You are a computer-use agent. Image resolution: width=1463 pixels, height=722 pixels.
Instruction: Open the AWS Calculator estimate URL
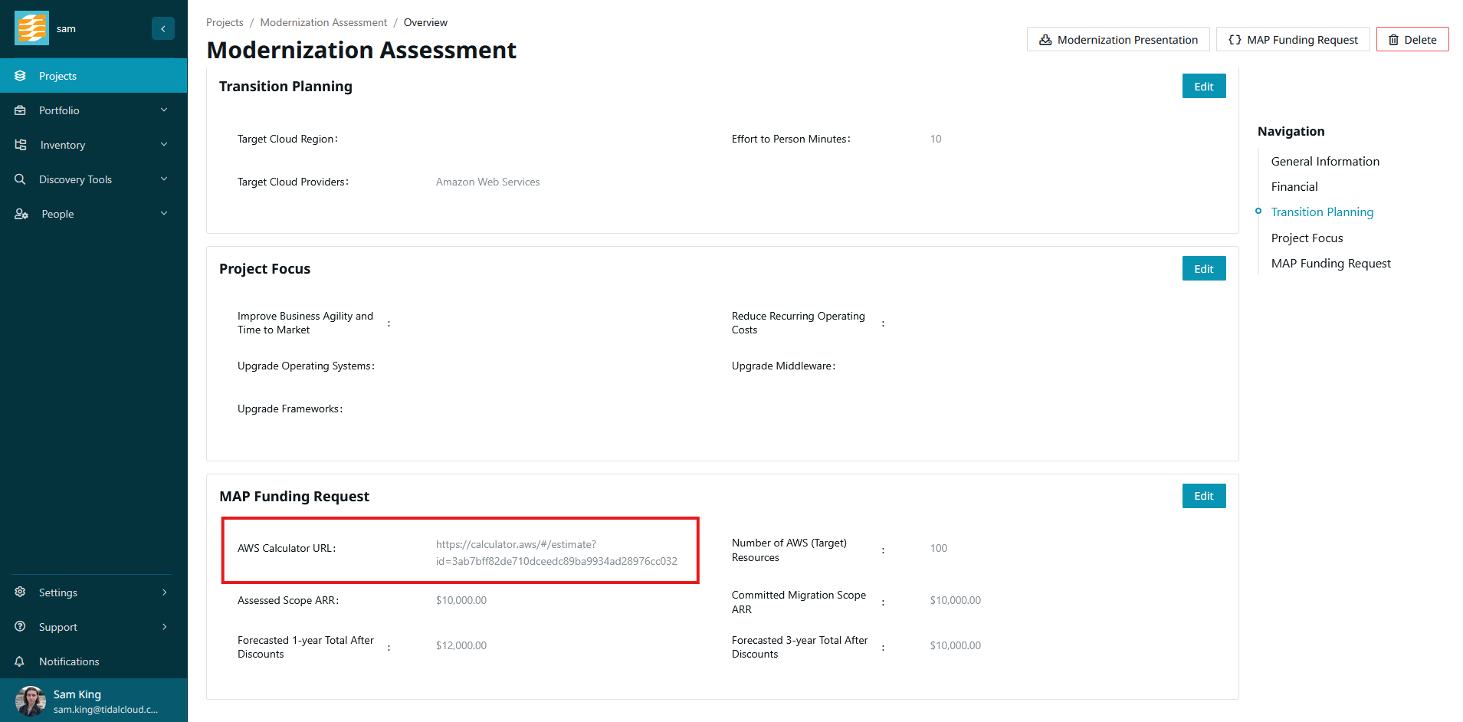coord(556,553)
